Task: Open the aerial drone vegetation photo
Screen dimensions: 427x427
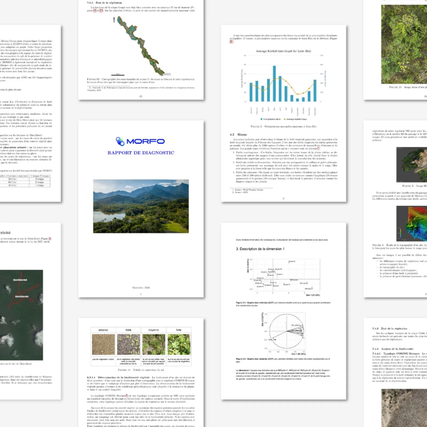Action: (404, 44)
